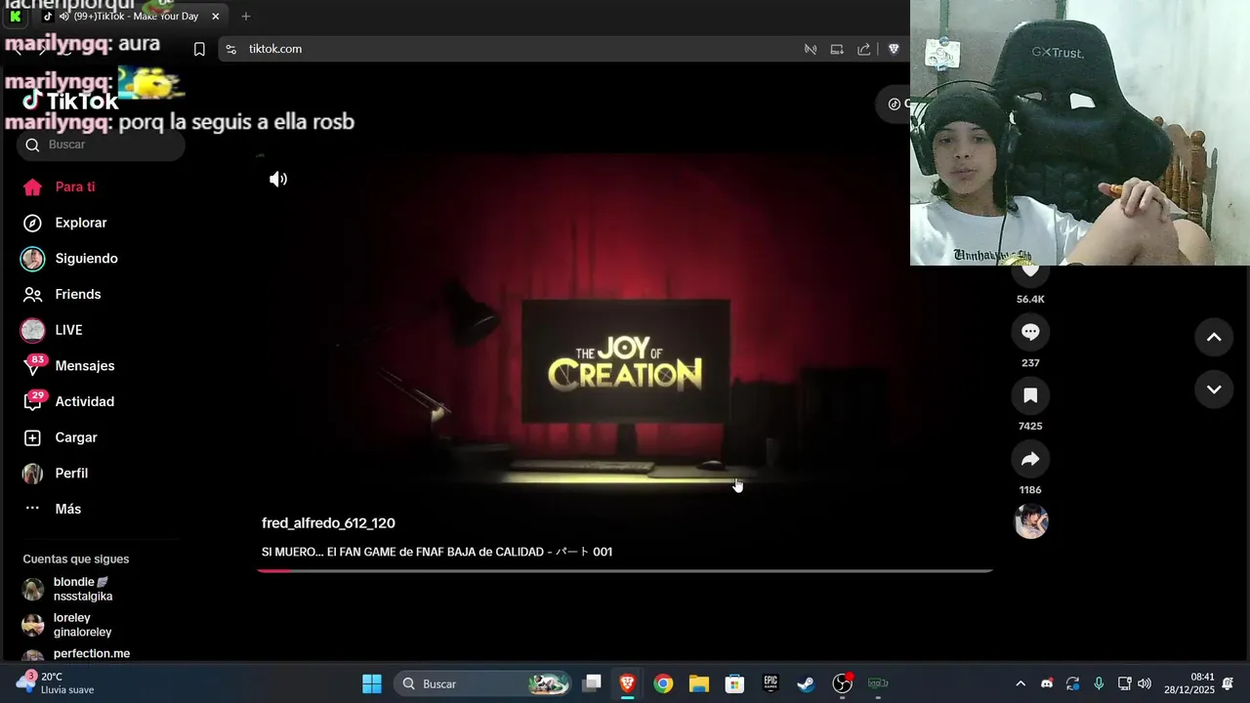Go to next video with down chevron
The image size is (1250, 703).
tap(1214, 390)
